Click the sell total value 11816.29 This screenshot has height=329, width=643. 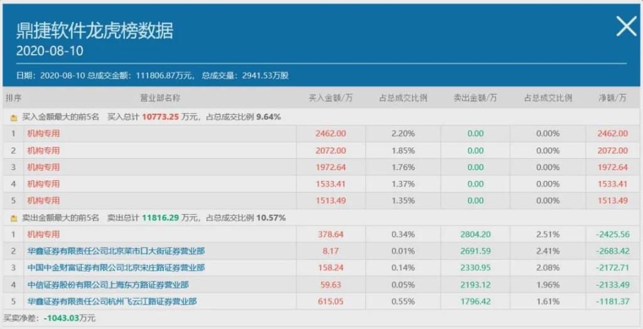pyautogui.click(x=160, y=218)
